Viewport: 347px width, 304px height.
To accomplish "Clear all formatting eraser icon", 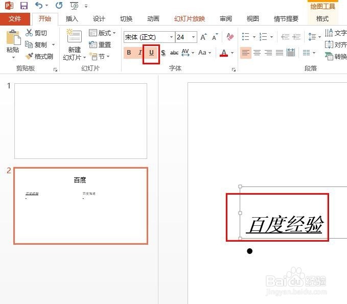I will coord(230,37).
